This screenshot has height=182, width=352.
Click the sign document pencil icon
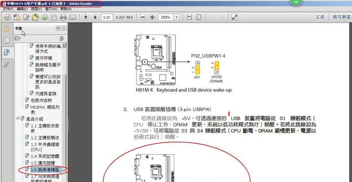[26, 17]
